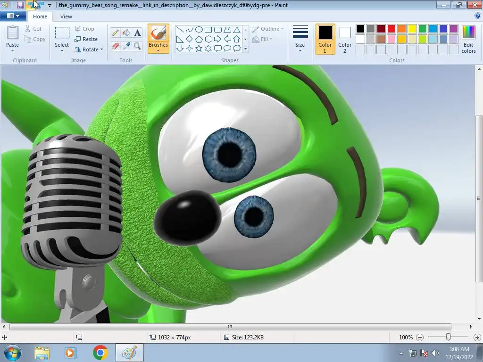Choose the Oval callout shape
The width and height of the screenshot is (483, 362).
pos(227,49)
